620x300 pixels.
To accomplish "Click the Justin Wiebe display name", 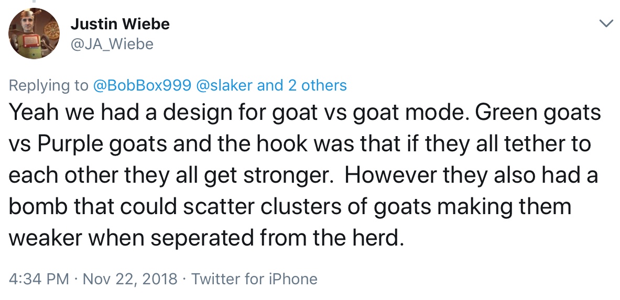I will click(x=120, y=25).
